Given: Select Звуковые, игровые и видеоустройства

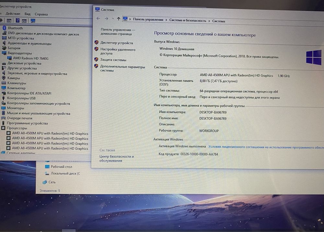Looking at the screenshot, I should point(37,74).
